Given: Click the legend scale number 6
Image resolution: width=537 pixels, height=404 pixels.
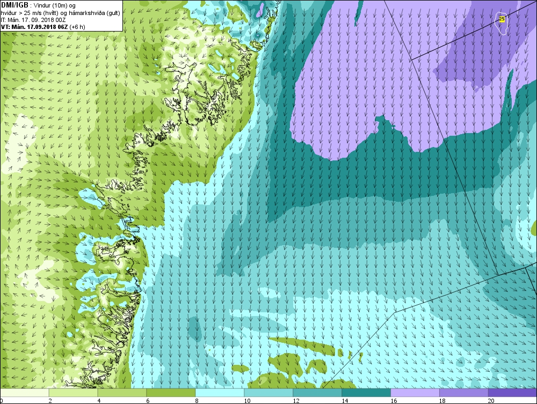Looking at the screenshot, I should pyautogui.click(x=148, y=401).
